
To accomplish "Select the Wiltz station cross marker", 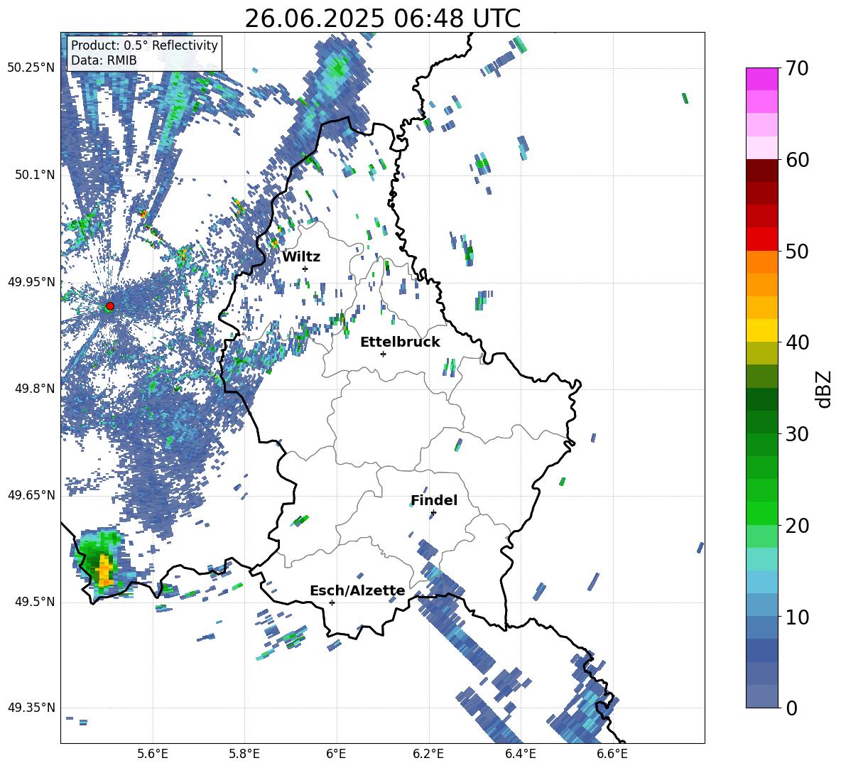I will tap(305, 269).
